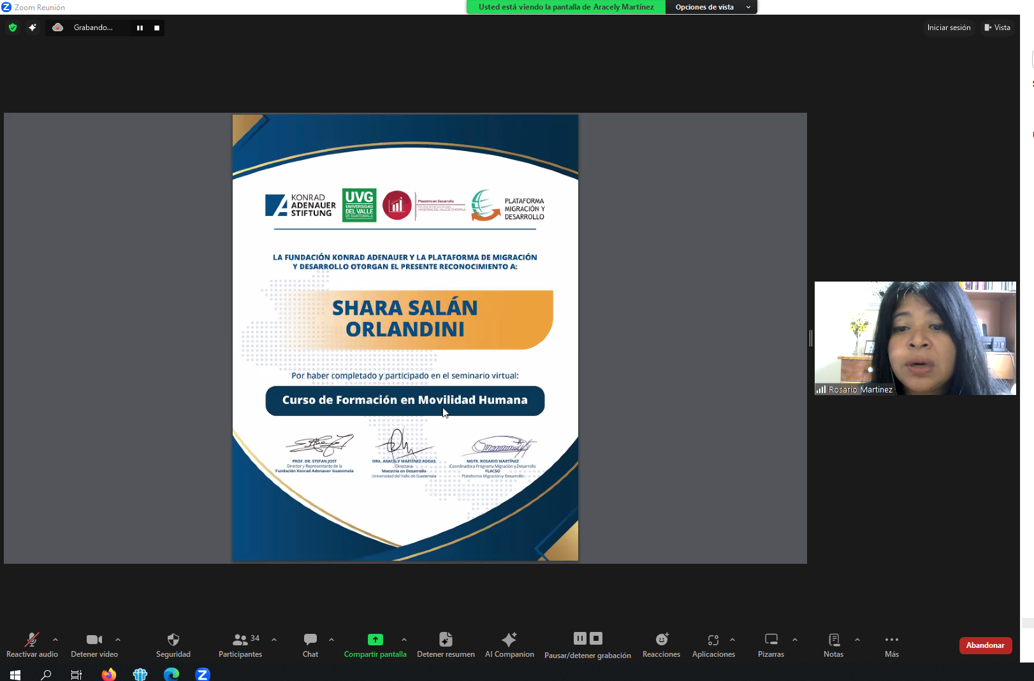Pause the recording in the Grabando indicator
This screenshot has width=1034, height=681.
coord(140,28)
